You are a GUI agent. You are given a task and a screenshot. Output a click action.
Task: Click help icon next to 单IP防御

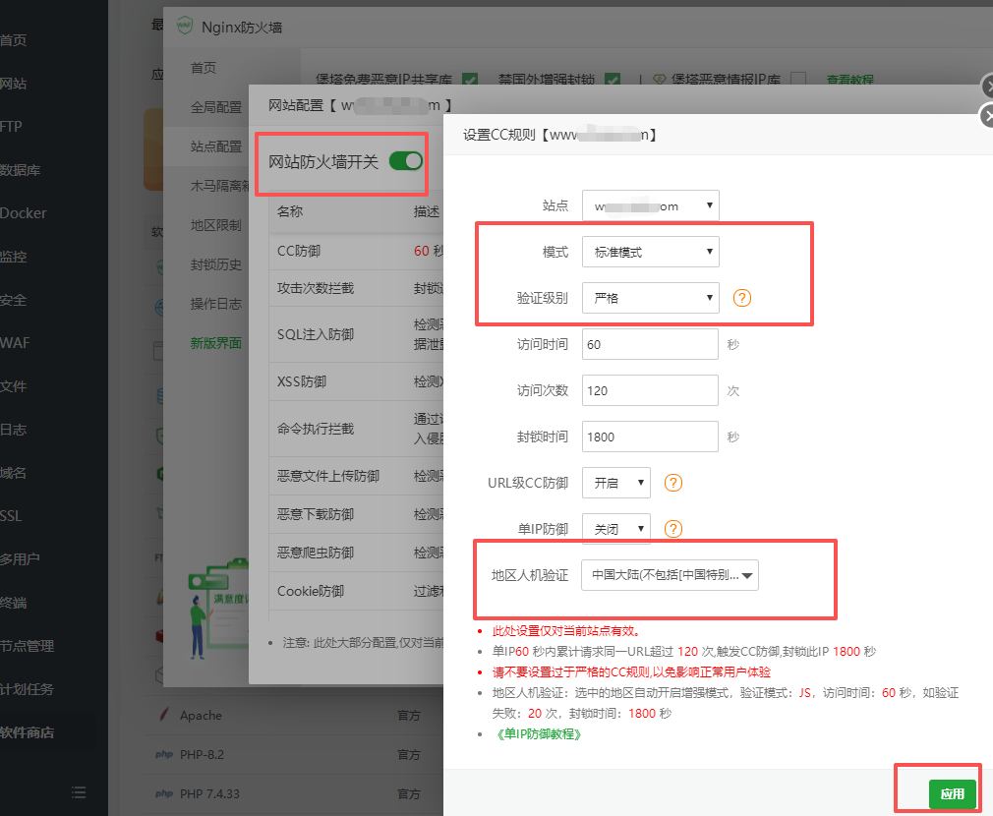coord(673,529)
